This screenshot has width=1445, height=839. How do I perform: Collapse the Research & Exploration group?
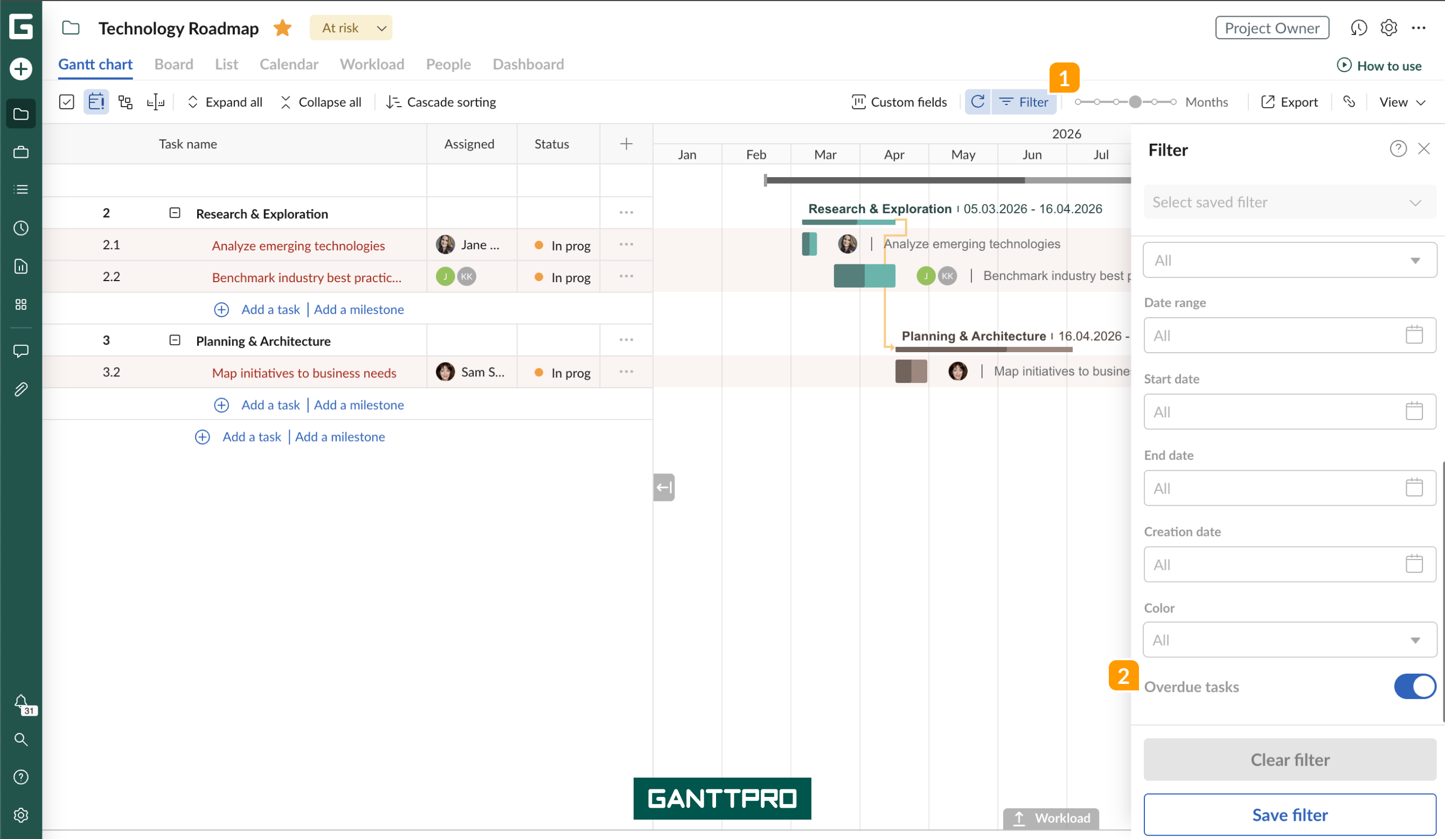coord(175,213)
